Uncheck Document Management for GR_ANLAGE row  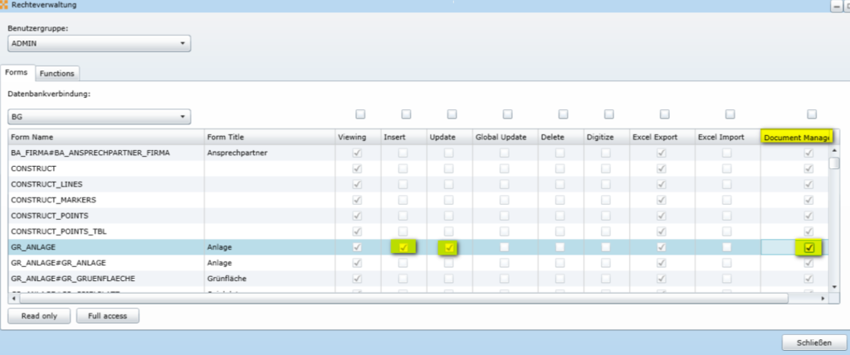[x=809, y=247]
